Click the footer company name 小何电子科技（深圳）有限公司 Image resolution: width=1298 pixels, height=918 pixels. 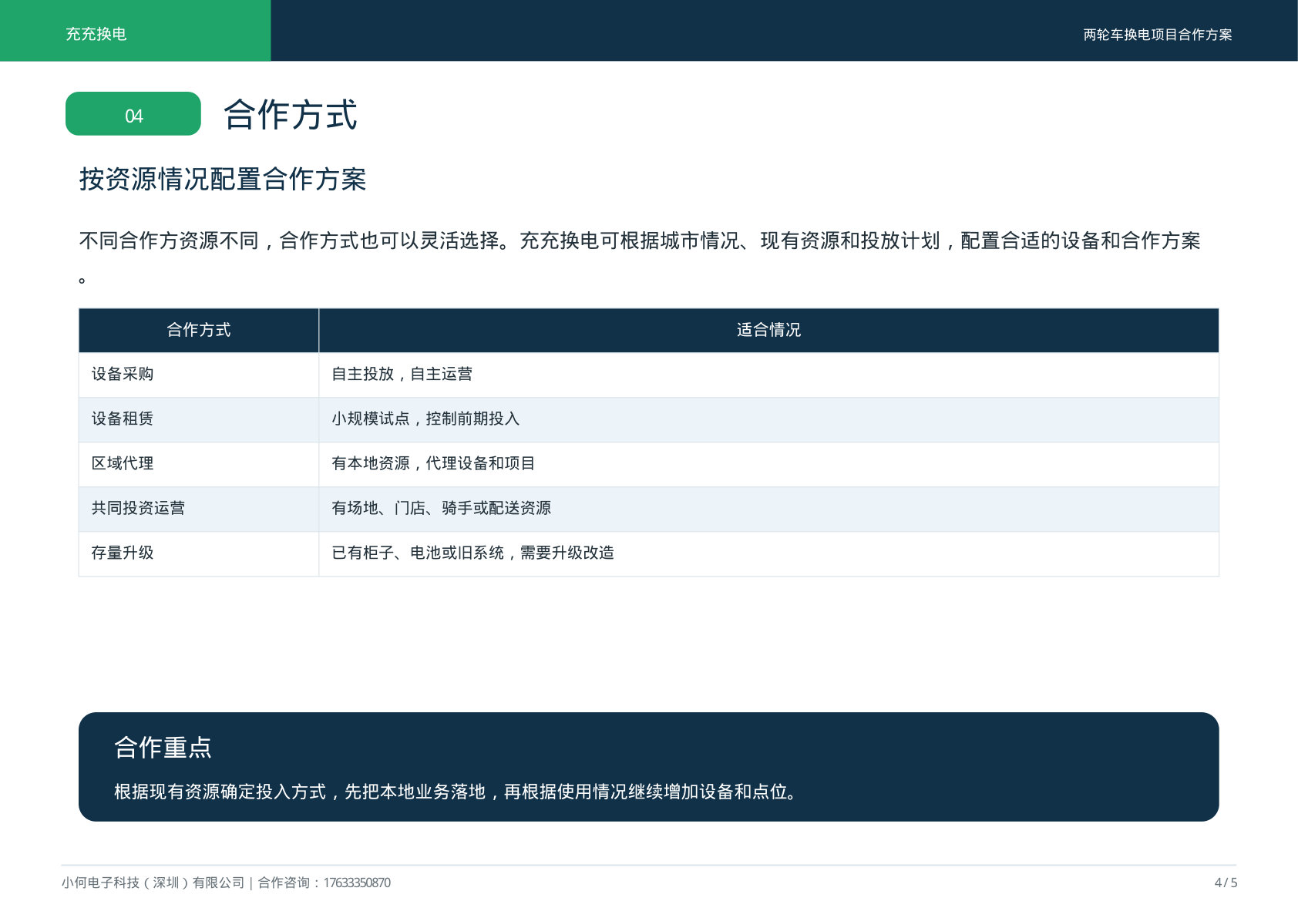[153, 883]
